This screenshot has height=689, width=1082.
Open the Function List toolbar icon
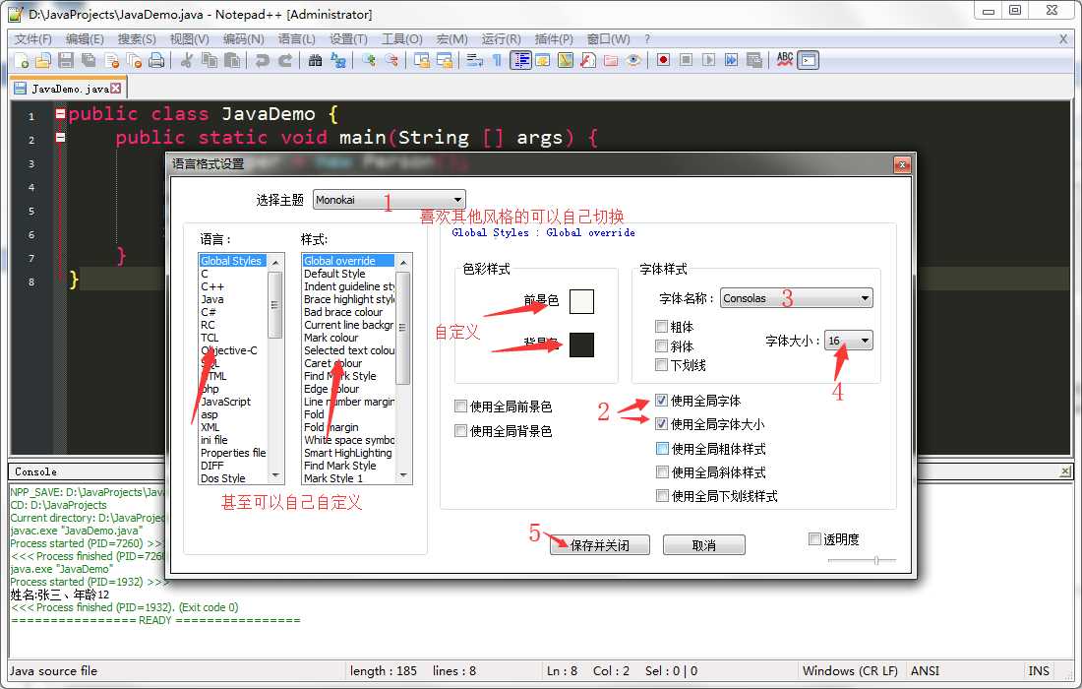tap(588, 61)
